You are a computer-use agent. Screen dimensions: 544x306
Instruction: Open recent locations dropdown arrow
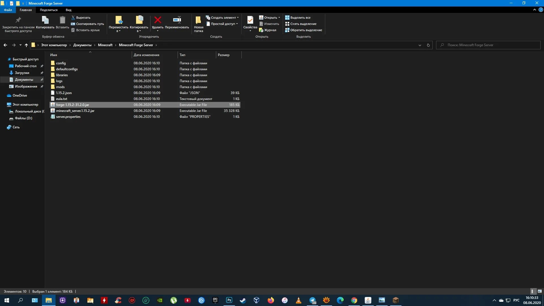[x=20, y=45]
